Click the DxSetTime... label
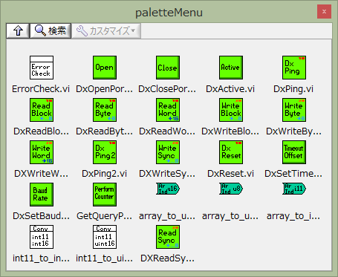 point(293,174)
